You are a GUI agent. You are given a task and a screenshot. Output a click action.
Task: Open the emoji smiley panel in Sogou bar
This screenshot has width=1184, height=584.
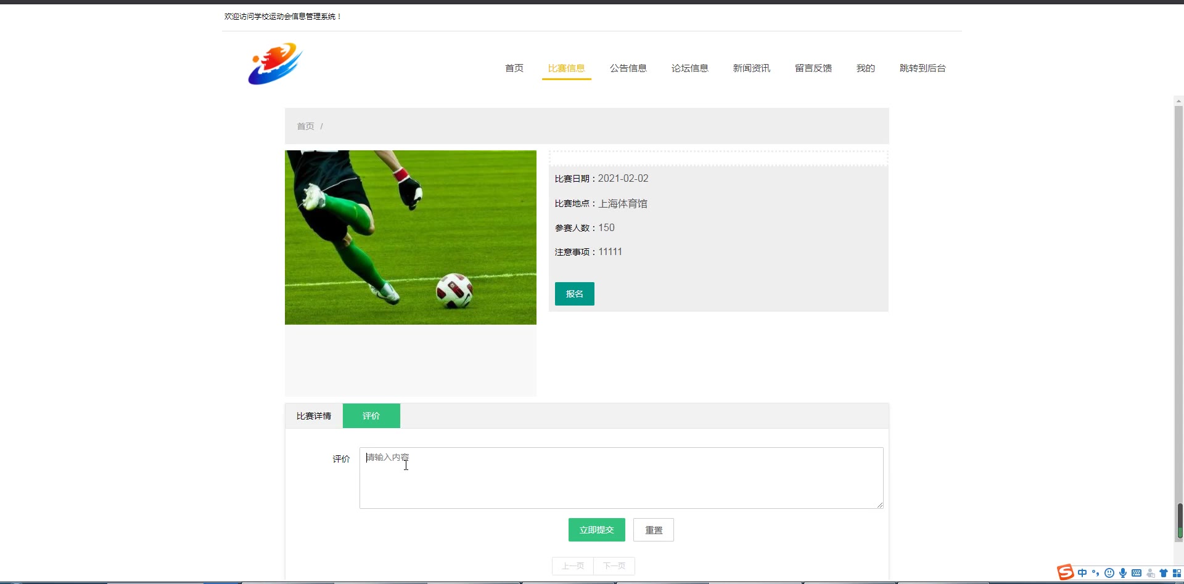[x=1109, y=573]
